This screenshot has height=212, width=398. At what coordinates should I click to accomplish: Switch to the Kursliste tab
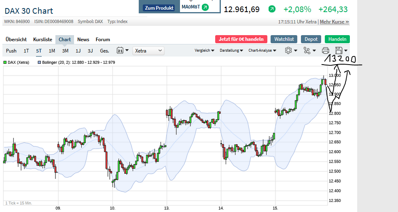pyautogui.click(x=42, y=39)
